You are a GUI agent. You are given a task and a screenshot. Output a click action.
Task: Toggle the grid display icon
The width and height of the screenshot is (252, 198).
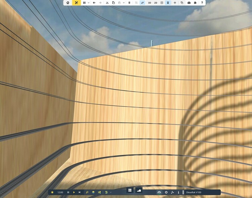[162, 3]
